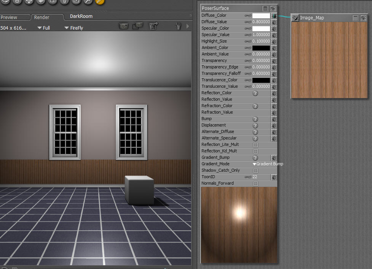Click the Displacement node plug icon
Viewport: 372px width, 269px height.
point(274,125)
